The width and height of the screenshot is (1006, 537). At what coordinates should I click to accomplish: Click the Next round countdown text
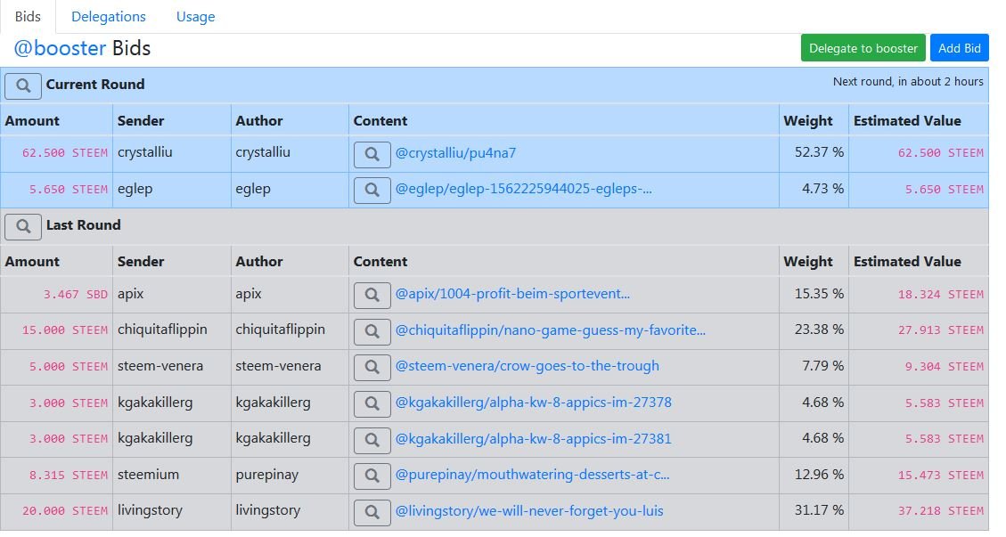(908, 81)
